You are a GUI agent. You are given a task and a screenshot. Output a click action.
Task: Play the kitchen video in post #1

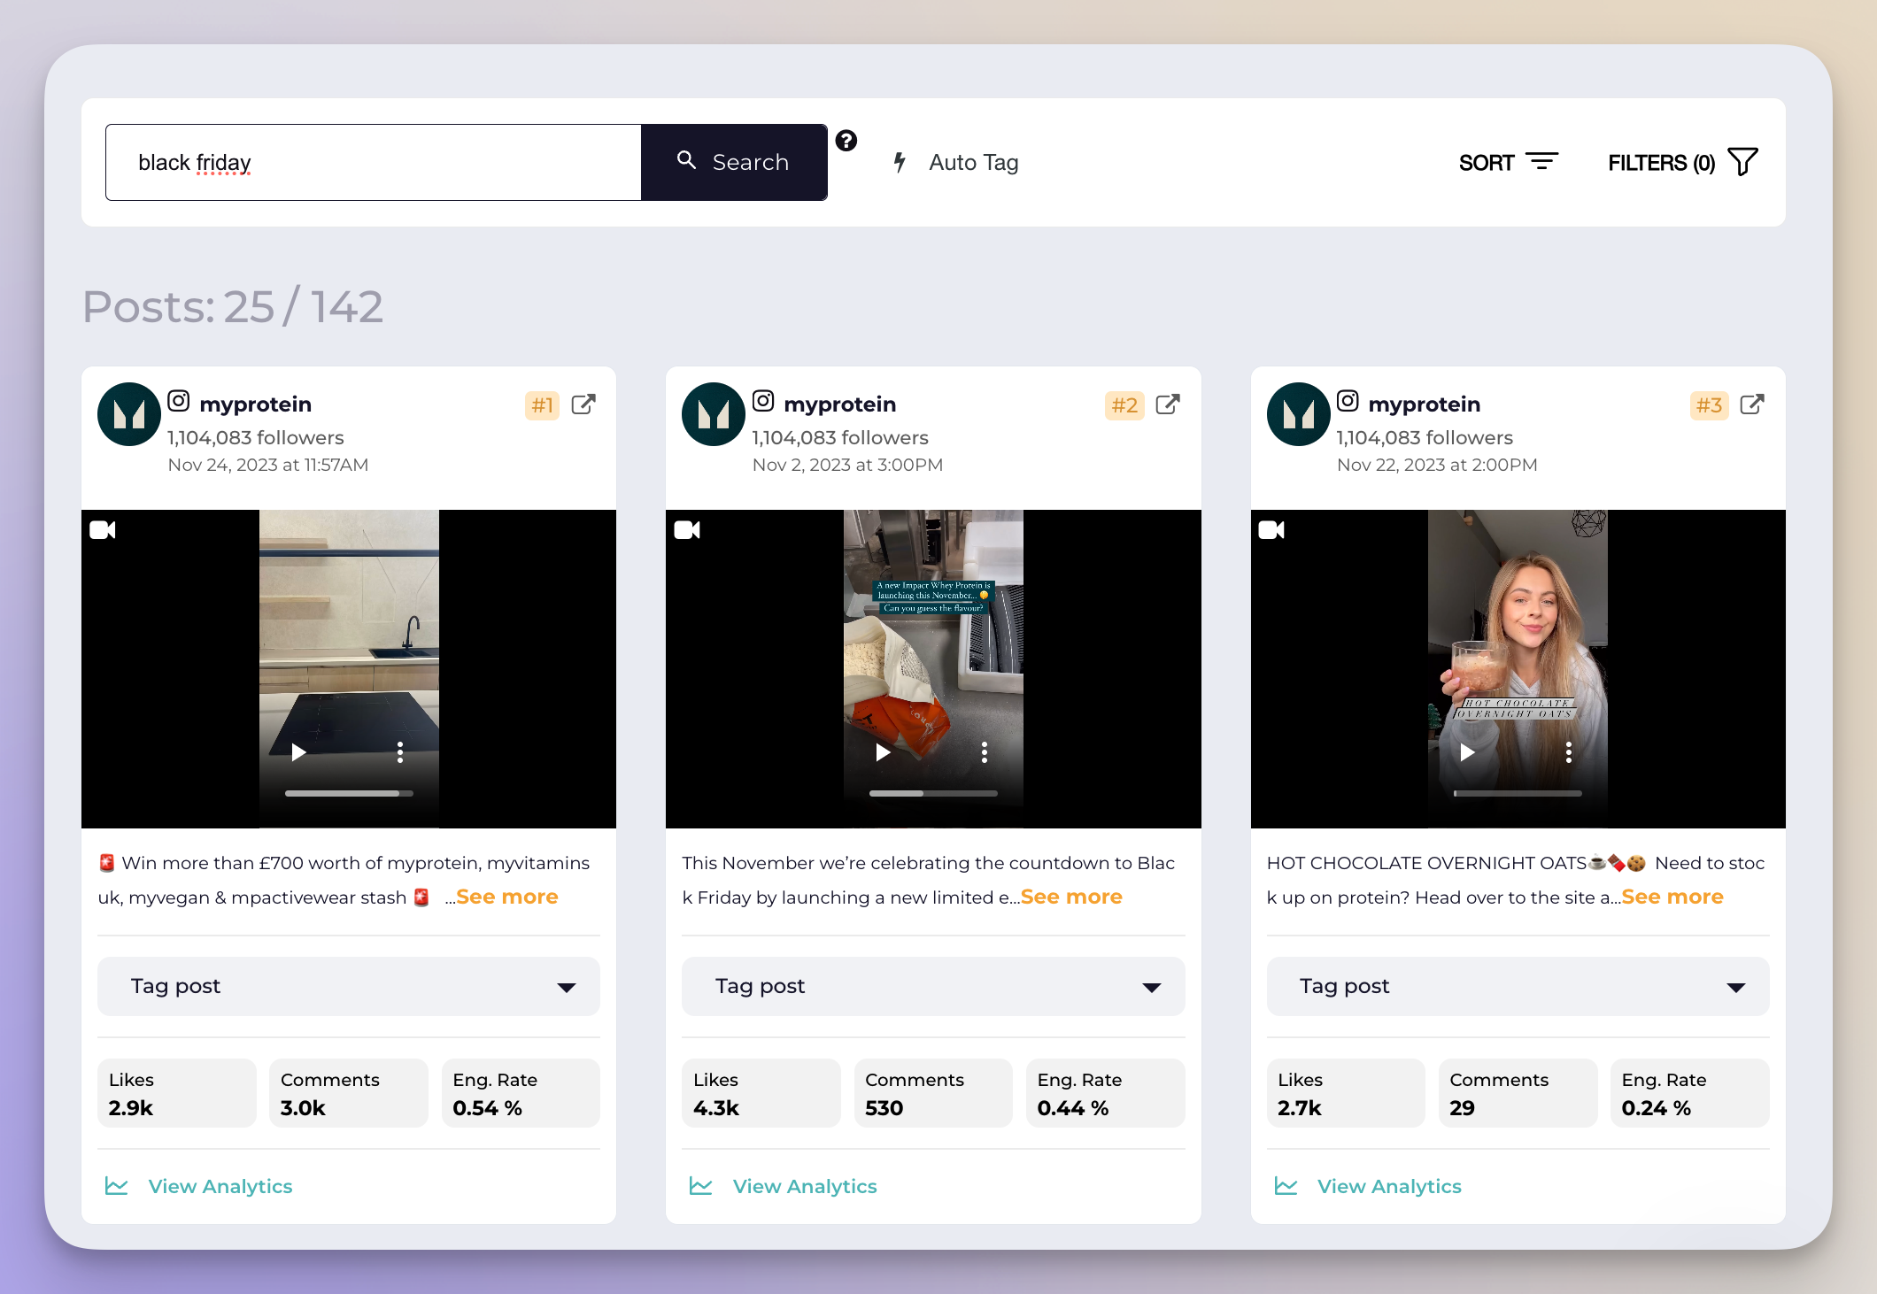click(298, 752)
